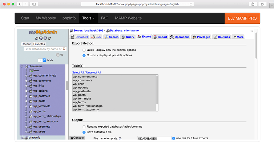Expand the wp_commentmeta tree node
274x143 pixels.
26,76
